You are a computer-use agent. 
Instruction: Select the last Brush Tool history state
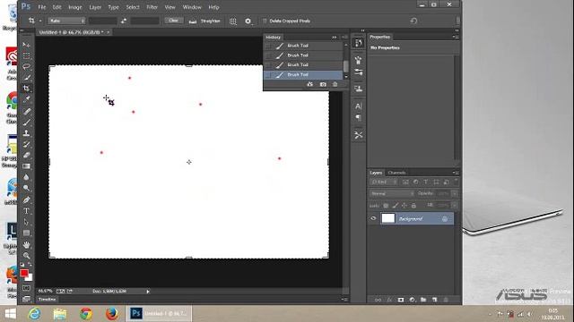pyautogui.click(x=303, y=75)
